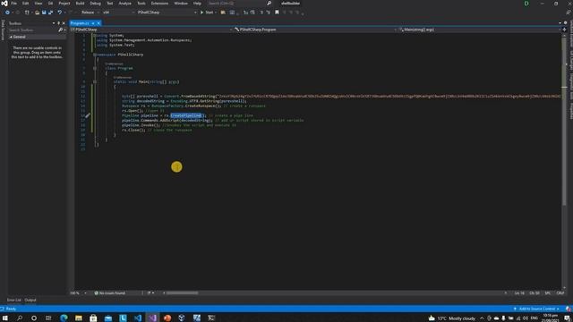Click the Toolbox search field
Image resolution: width=573 pixels, height=322 pixels.
(33, 30)
